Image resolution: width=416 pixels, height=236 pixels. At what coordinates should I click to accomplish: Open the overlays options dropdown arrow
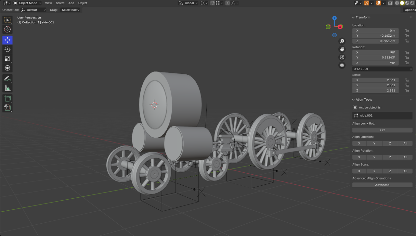coord(383,3)
